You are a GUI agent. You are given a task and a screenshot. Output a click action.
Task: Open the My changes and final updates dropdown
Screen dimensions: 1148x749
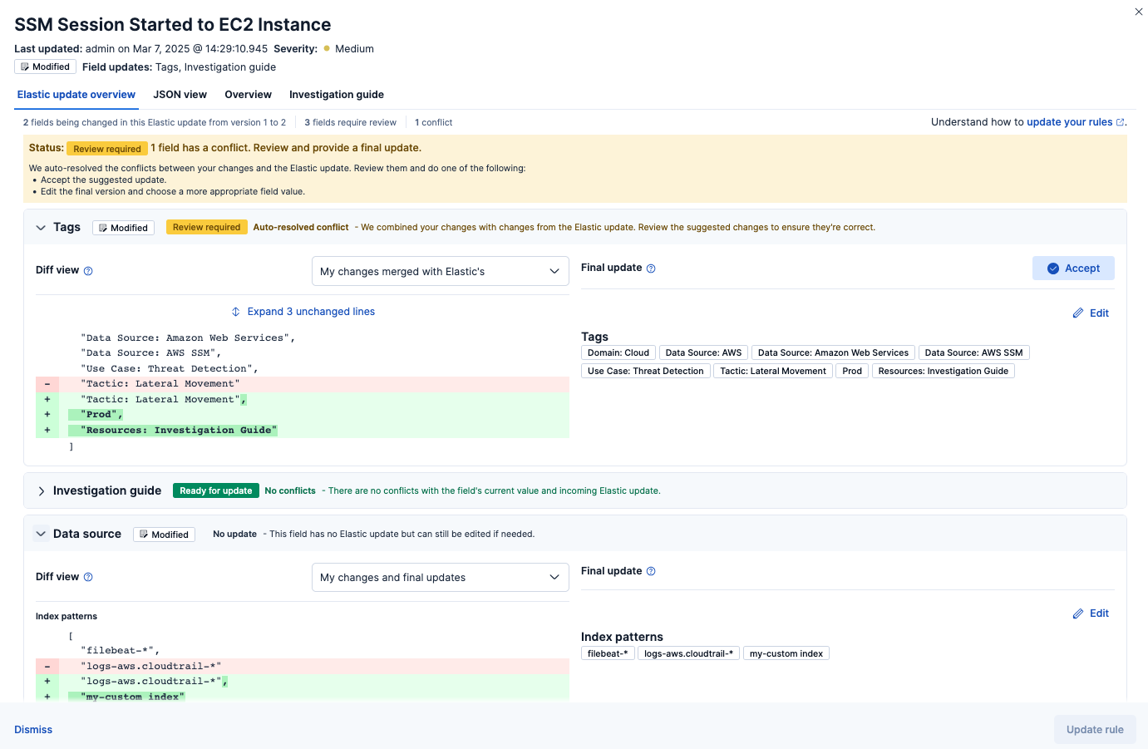click(441, 577)
